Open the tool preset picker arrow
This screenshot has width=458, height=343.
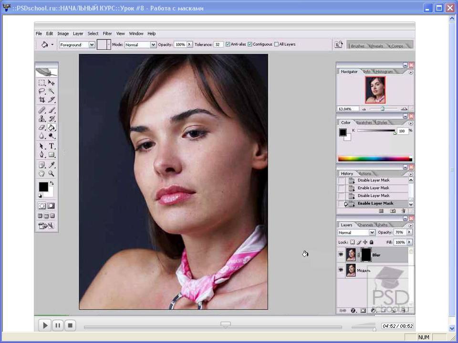coord(52,45)
